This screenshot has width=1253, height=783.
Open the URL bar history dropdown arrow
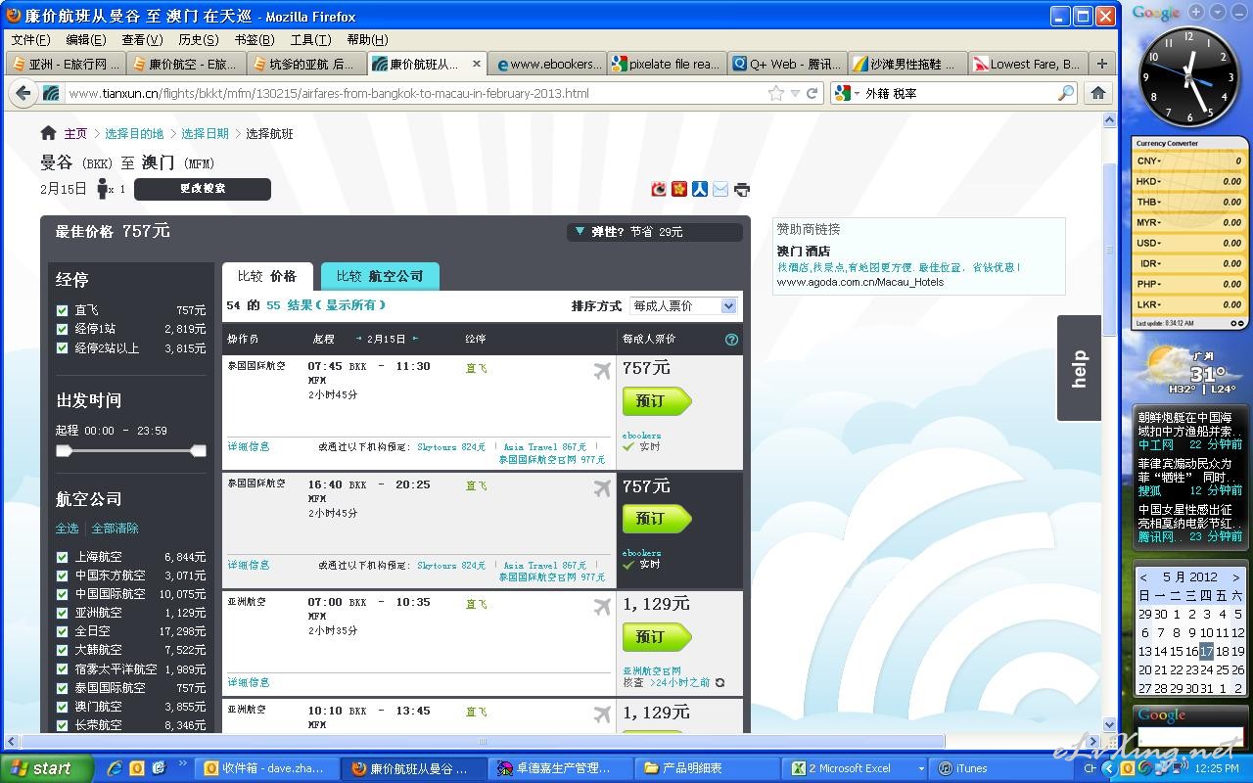click(x=795, y=93)
